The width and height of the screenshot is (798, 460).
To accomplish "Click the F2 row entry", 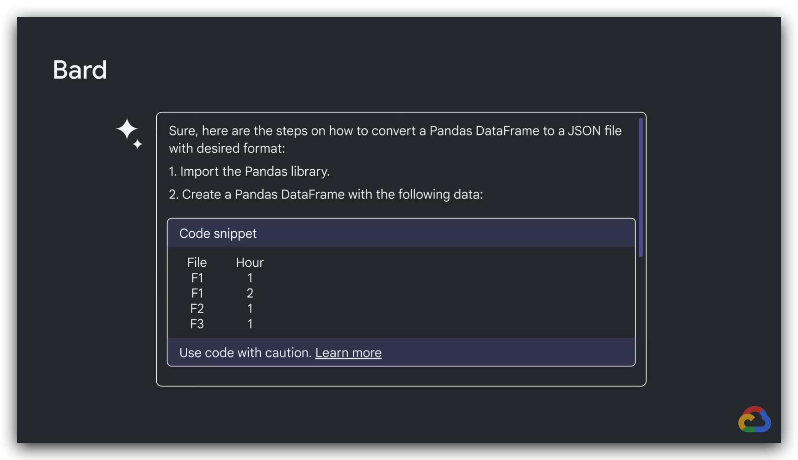I will pos(197,309).
